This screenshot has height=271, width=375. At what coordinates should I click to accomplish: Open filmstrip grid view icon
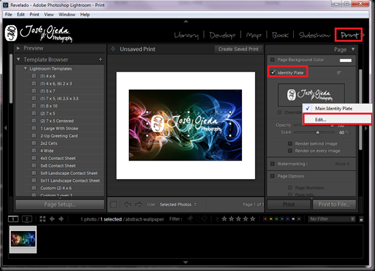[42, 219]
